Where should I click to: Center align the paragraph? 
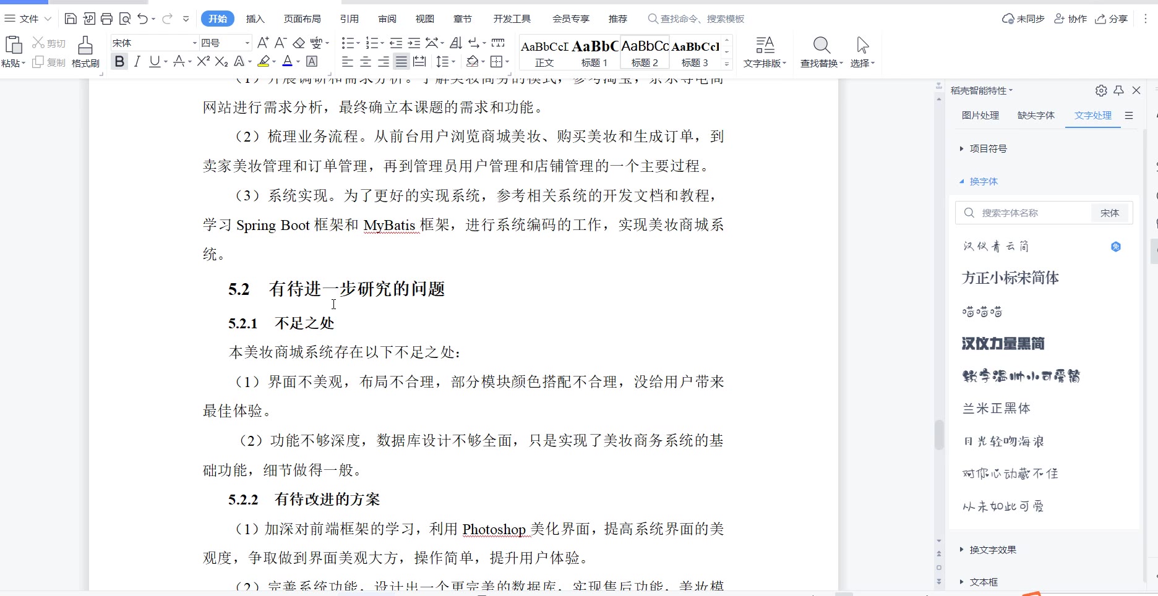pos(366,61)
